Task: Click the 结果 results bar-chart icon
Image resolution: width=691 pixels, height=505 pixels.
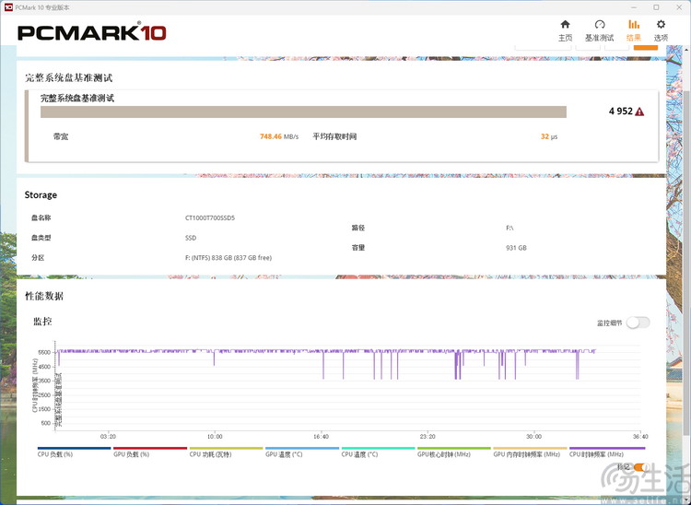Action: pos(634,25)
